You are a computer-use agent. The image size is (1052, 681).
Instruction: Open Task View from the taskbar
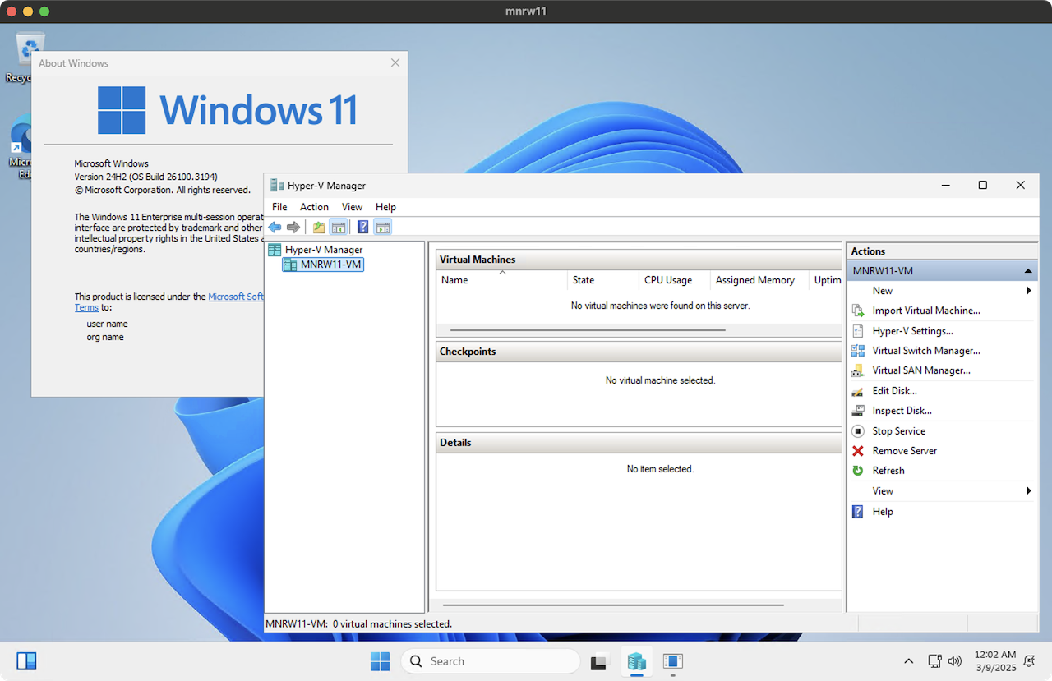click(600, 661)
